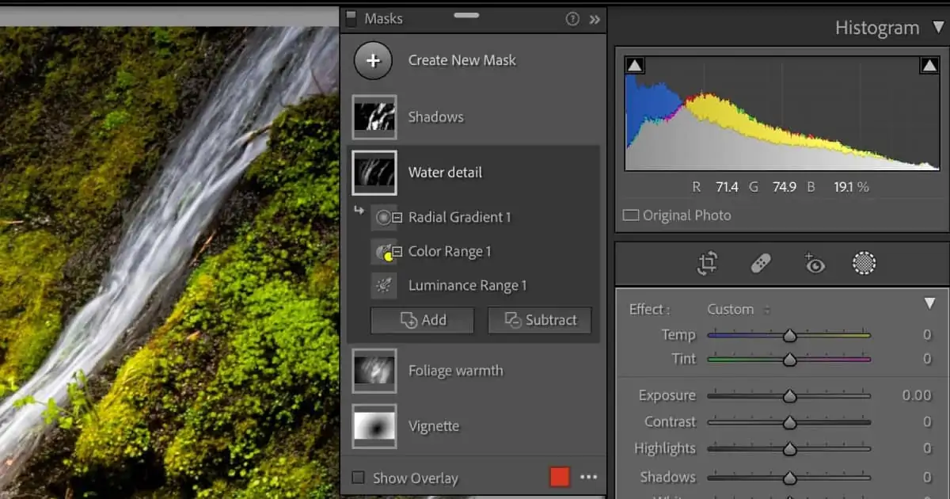Select the Color Range 1 mask icon
The image size is (950, 499).
[x=386, y=251]
